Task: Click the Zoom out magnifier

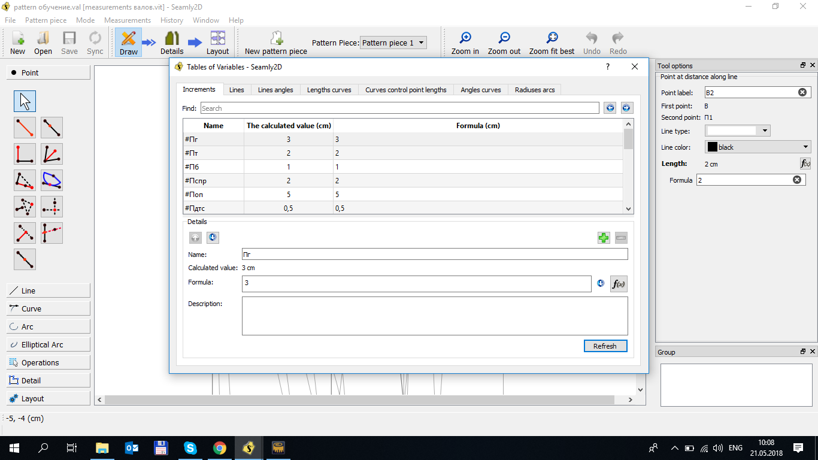Action: (x=504, y=43)
